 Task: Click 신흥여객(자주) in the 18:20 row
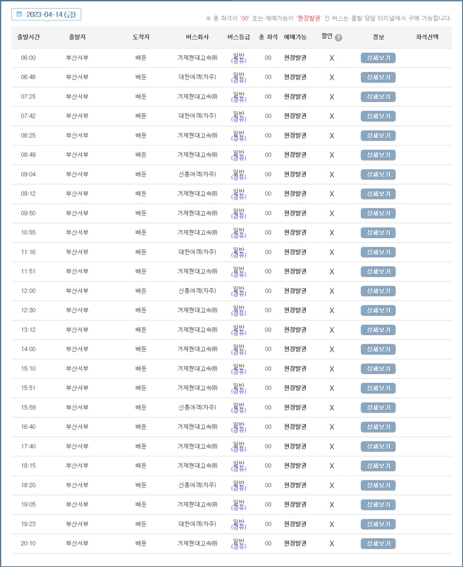click(197, 485)
